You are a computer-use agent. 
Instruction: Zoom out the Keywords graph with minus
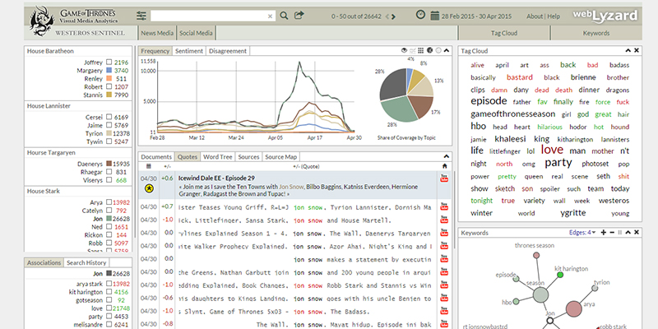click(612, 232)
